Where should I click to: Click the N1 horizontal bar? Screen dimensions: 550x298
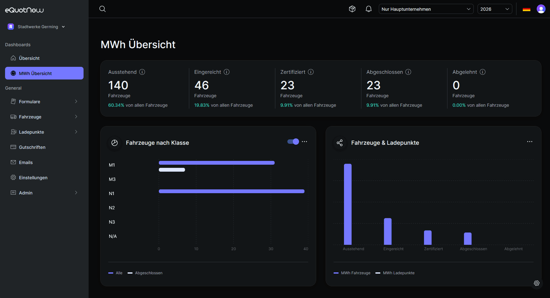(x=232, y=191)
